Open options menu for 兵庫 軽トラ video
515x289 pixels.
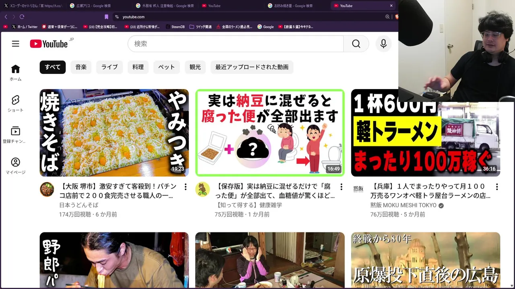click(497, 187)
